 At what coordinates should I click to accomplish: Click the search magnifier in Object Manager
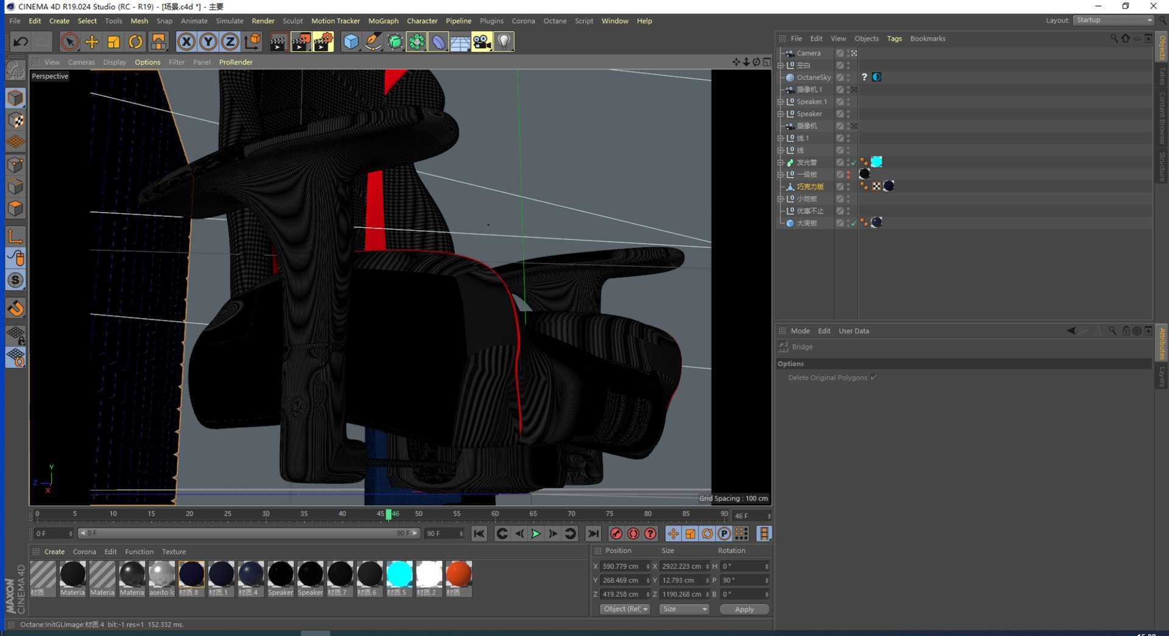click(x=1114, y=38)
